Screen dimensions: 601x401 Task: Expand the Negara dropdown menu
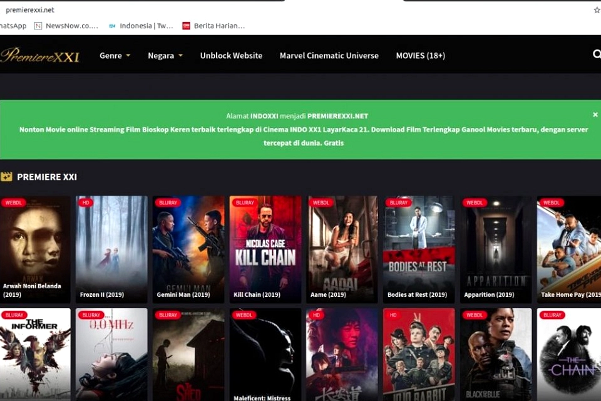165,56
